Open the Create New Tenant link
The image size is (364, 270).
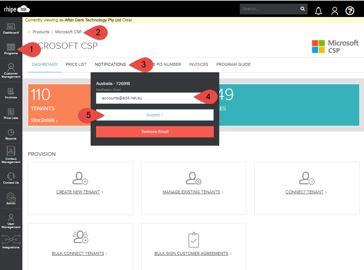[x=78, y=192]
